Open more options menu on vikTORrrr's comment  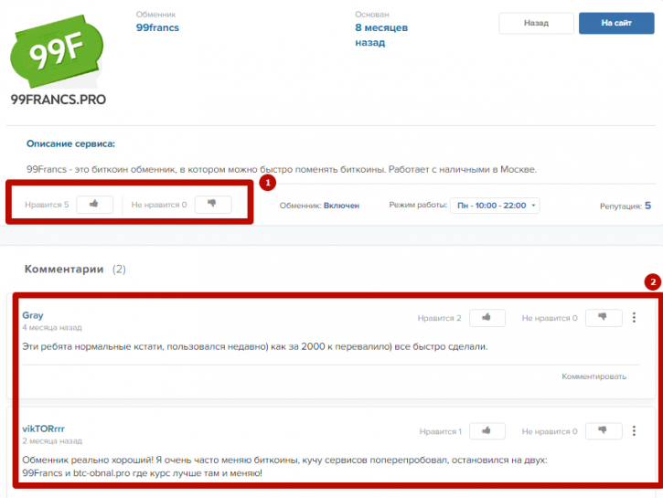[634, 431]
